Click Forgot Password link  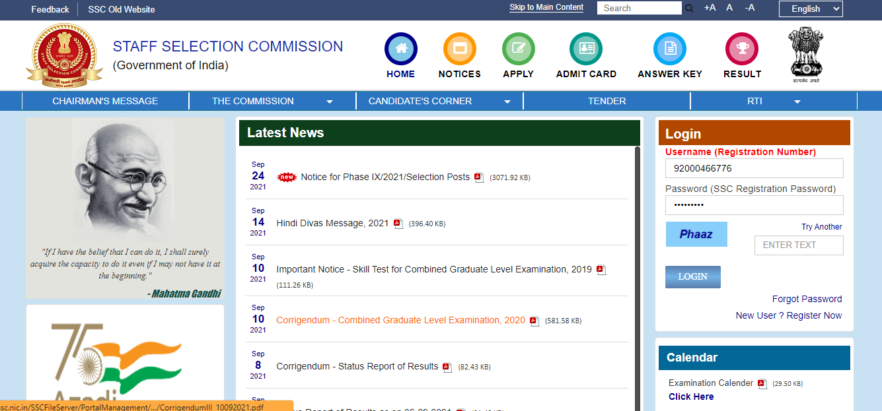click(807, 299)
